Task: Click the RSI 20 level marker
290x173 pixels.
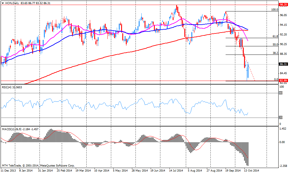Action: (x=281, y=118)
